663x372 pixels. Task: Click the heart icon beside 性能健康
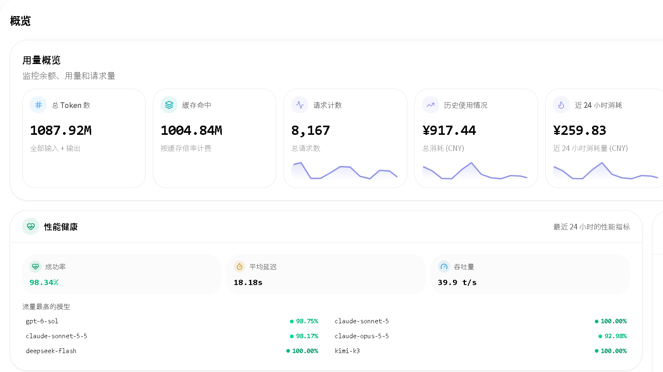pos(31,227)
